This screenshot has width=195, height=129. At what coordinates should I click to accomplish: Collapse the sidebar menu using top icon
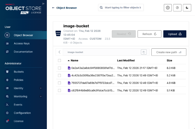pos(44,4)
